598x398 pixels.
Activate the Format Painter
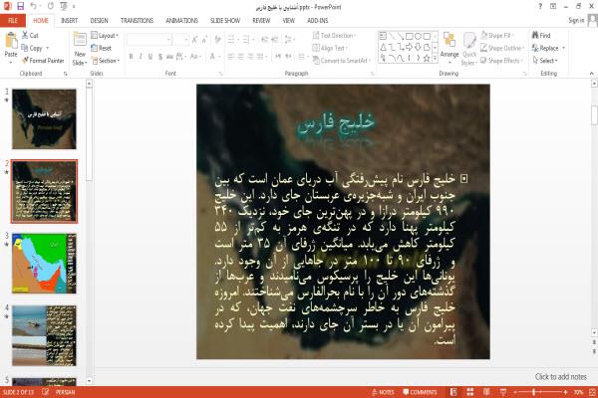click(x=43, y=61)
